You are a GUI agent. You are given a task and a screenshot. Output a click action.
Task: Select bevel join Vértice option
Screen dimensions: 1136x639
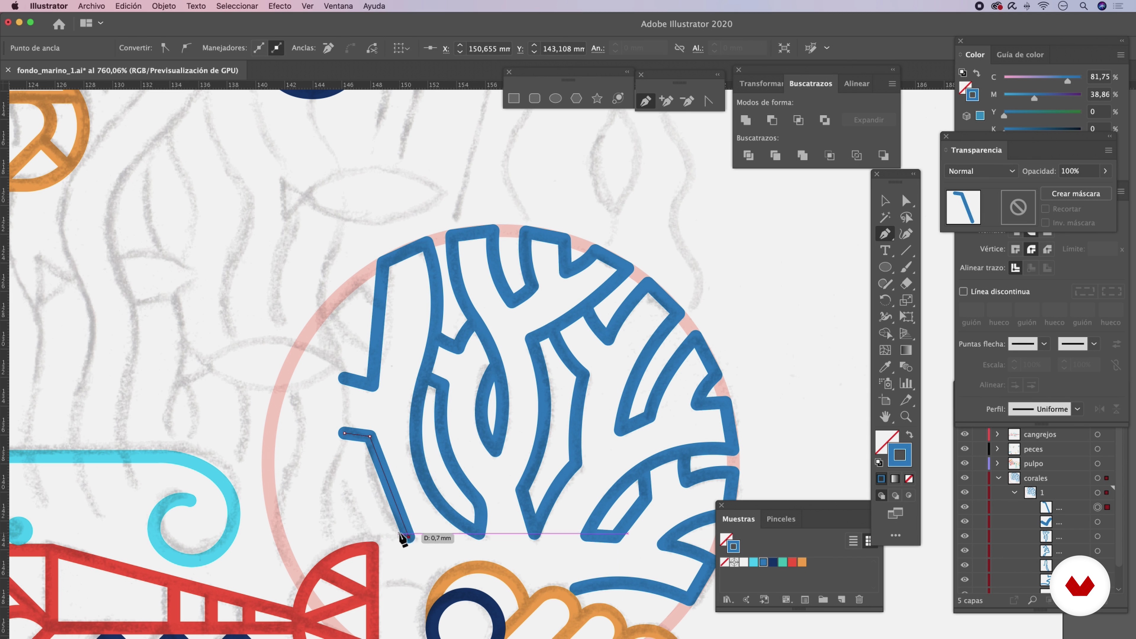coord(1047,250)
